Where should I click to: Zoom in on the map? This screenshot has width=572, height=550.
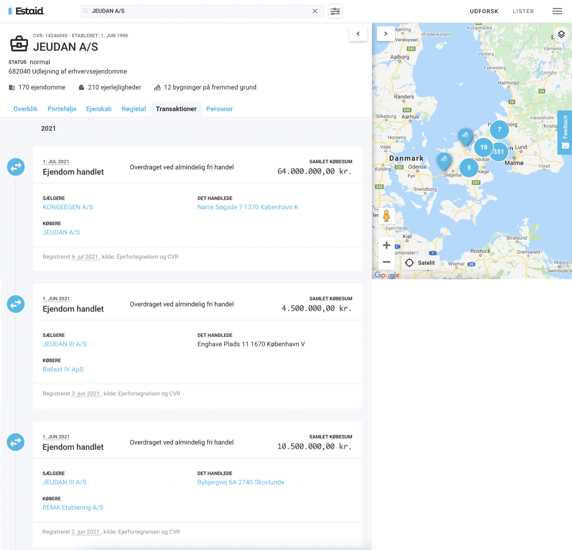(386, 245)
